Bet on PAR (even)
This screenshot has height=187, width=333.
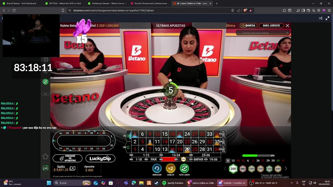point(153,159)
